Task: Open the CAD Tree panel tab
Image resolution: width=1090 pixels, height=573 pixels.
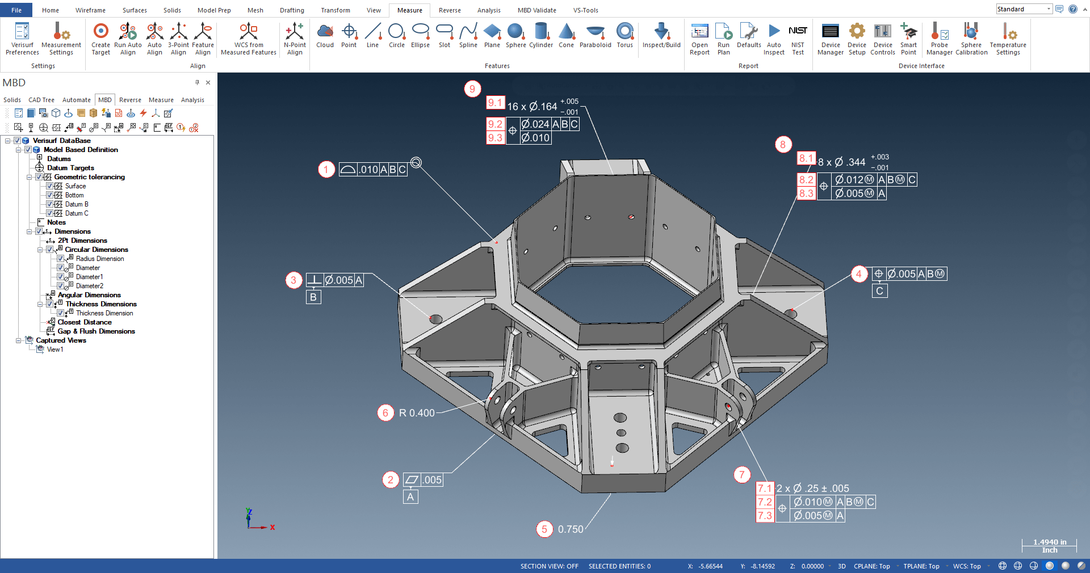Action: [x=41, y=100]
